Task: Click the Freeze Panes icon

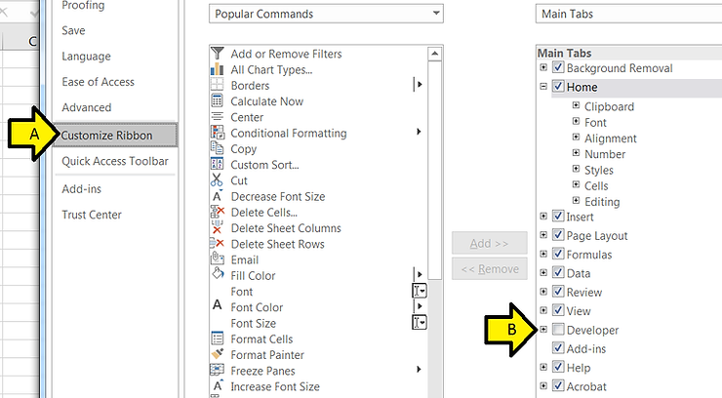Action: 217,370
